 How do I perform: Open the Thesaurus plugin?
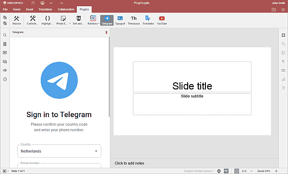pyautogui.click(x=134, y=20)
